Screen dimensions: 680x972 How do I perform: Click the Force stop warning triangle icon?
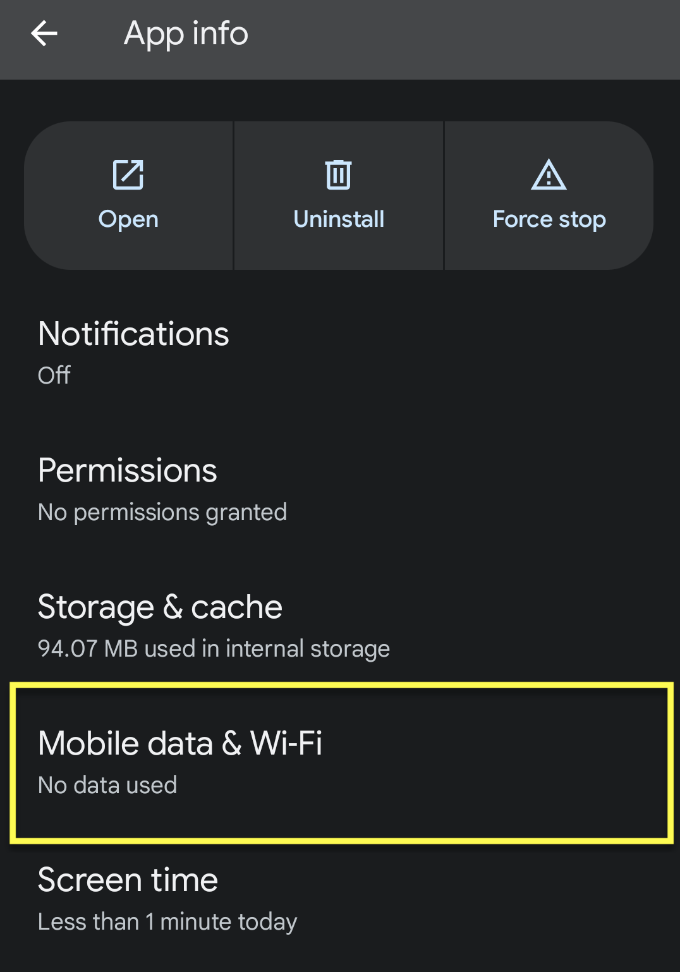[x=549, y=175]
